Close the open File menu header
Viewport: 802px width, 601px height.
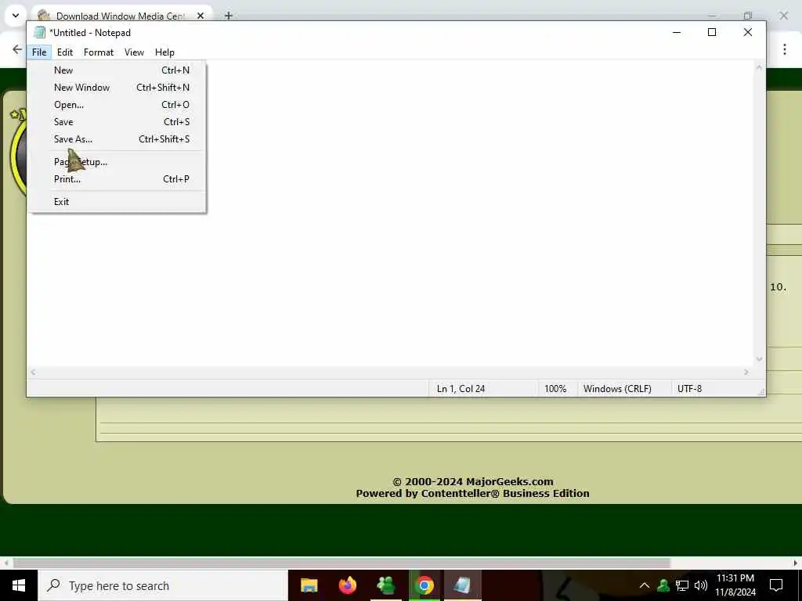tap(39, 52)
